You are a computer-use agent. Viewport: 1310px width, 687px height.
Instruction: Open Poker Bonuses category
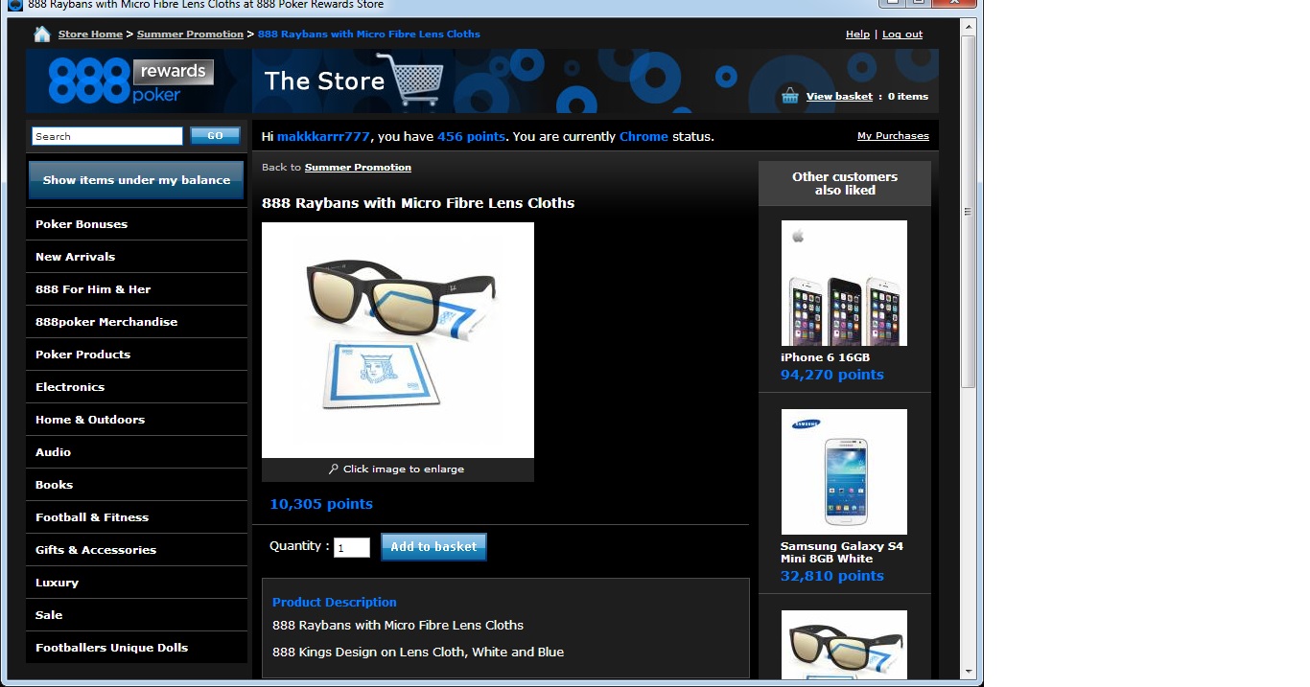136,224
